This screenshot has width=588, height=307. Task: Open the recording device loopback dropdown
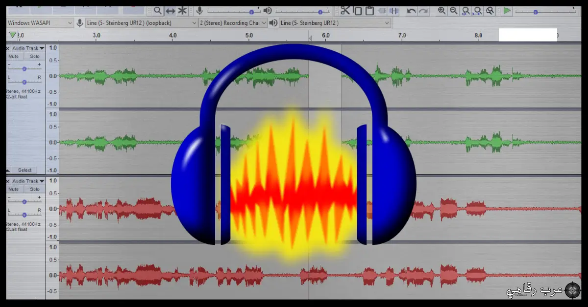pyautogui.click(x=142, y=22)
